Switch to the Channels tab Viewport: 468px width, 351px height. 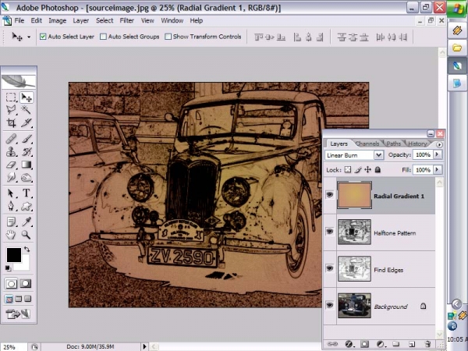[x=367, y=144]
